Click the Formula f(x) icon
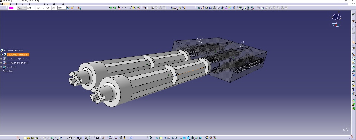This screenshot has height=140, width=356. pyautogui.click(x=67, y=138)
